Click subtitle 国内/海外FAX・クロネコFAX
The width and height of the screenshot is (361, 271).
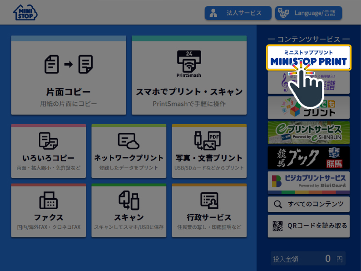click(49, 227)
